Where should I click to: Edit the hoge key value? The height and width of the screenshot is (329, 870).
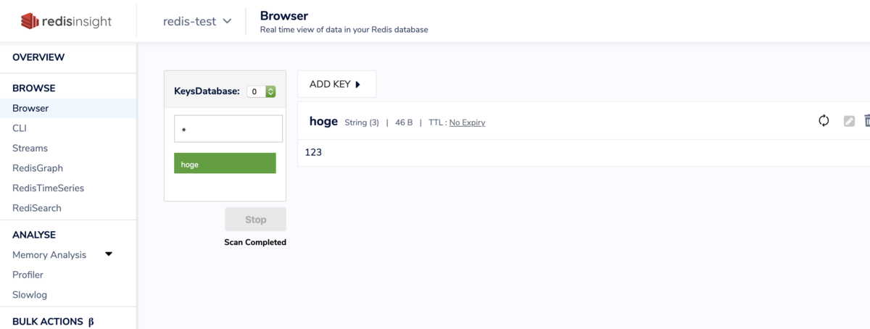coord(849,121)
